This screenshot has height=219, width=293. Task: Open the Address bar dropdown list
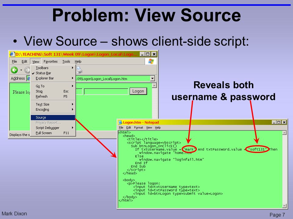coord(153,78)
